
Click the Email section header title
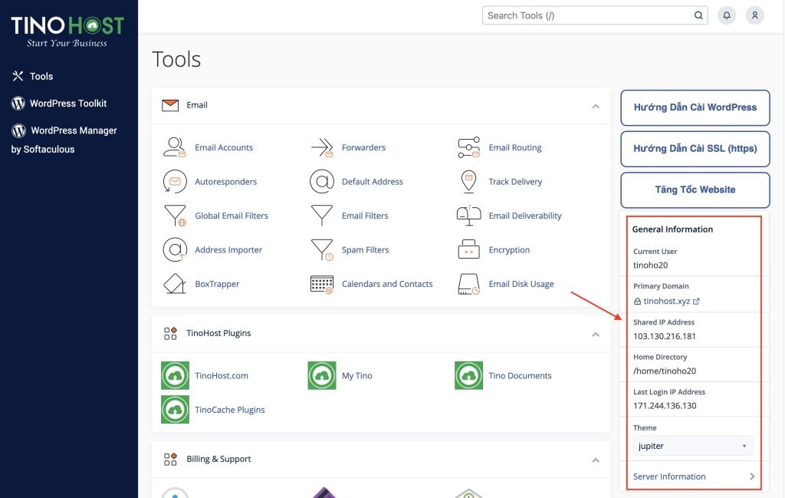point(197,104)
